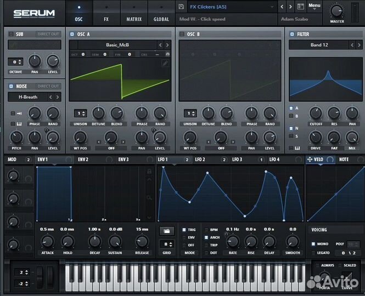
Task: Click the envelope lock icon
Action: [149, 172]
